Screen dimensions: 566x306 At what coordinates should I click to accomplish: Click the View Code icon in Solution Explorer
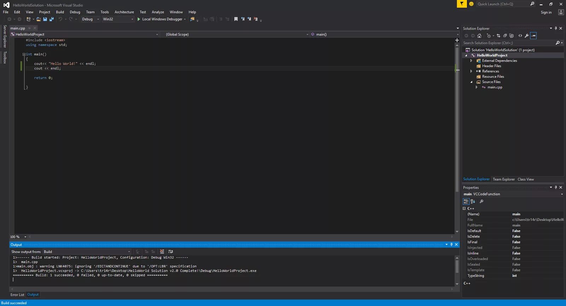pyautogui.click(x=520, y=36)
